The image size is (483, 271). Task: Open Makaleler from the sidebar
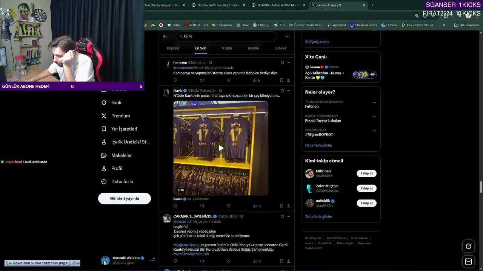pos(116,155)
